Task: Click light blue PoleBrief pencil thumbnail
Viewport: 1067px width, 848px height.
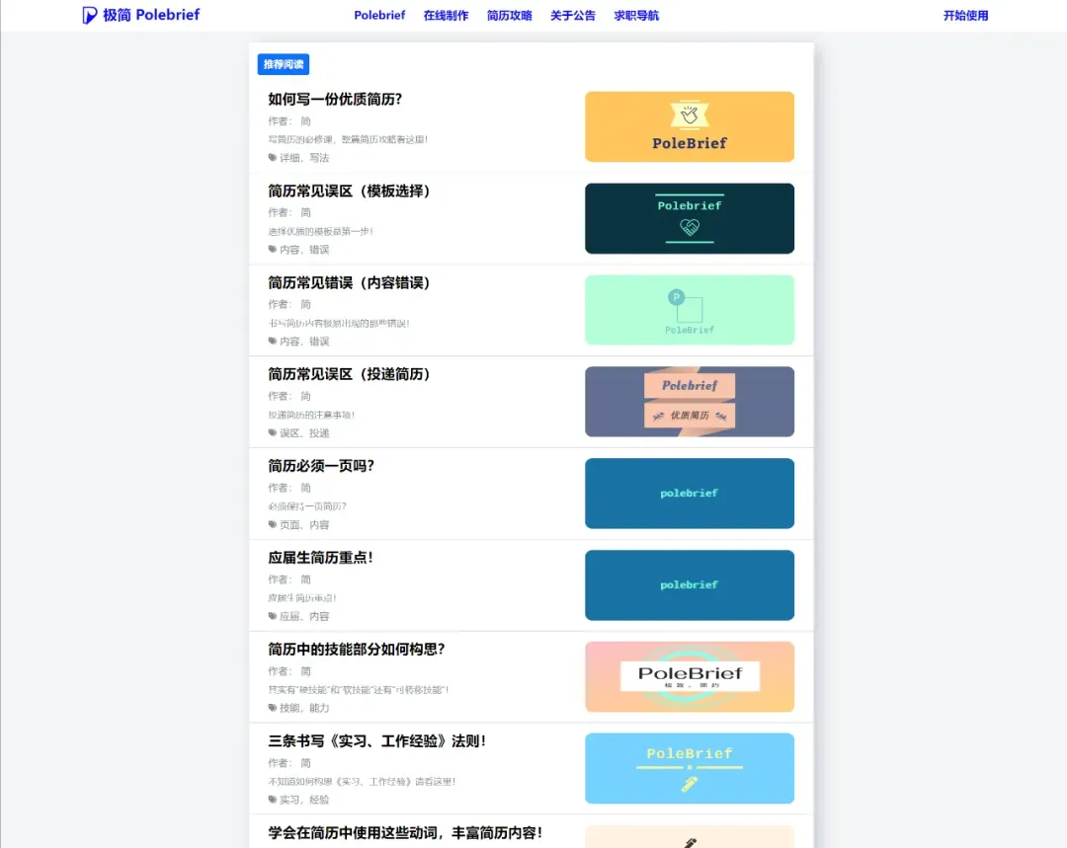Action: point(690,768)
